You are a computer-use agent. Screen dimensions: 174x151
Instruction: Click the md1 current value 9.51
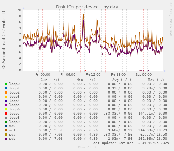(x=58, y=130)
